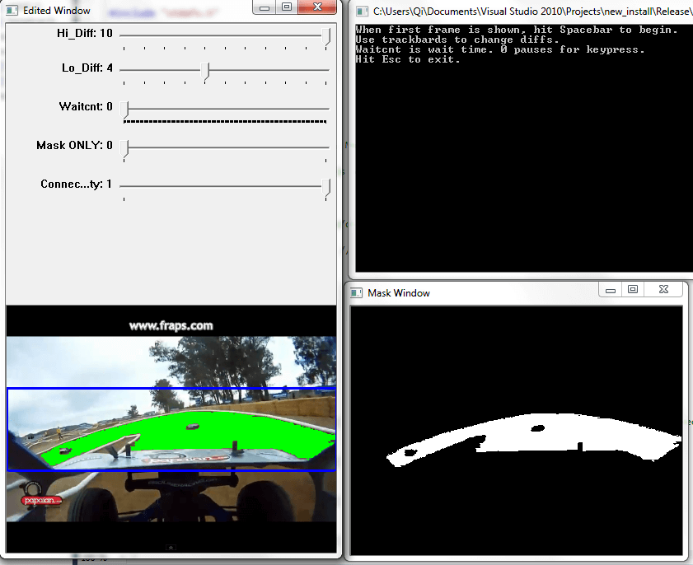
Task: Toggle the Mask ONLY trackbar handle
Action: point(124,147)
